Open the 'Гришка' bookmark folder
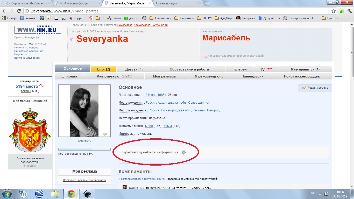This screenshot has height=199, width=354. tap(330, 18)
